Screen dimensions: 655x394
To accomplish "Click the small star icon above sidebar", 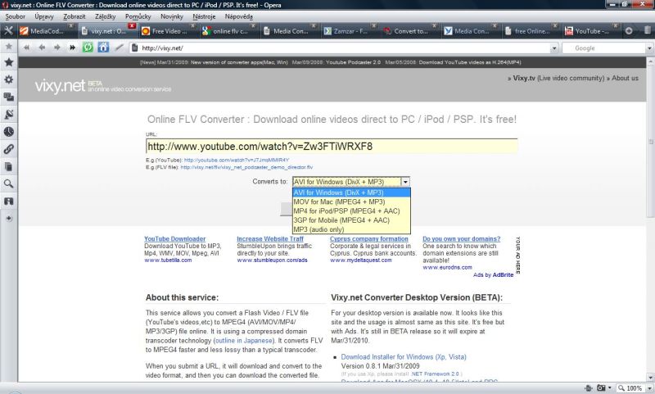I will pyautogui.click(x=8, y=46).
